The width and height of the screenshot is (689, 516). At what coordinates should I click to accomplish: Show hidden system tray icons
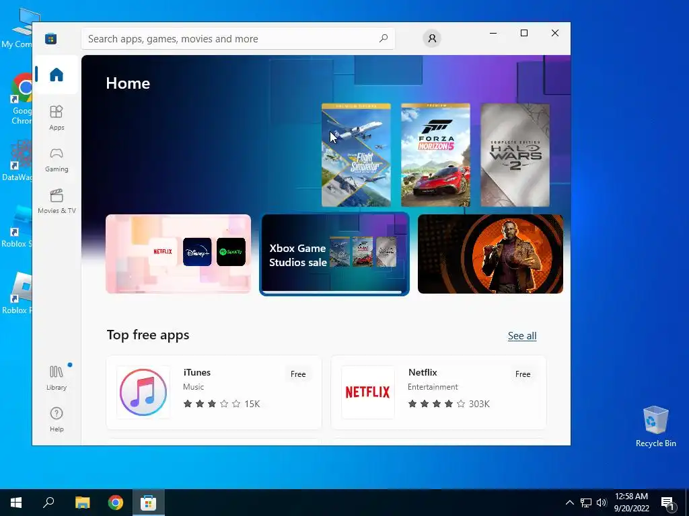[x=569, y=503]
